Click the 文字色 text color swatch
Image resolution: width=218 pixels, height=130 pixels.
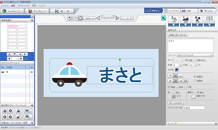coord(177,70)
